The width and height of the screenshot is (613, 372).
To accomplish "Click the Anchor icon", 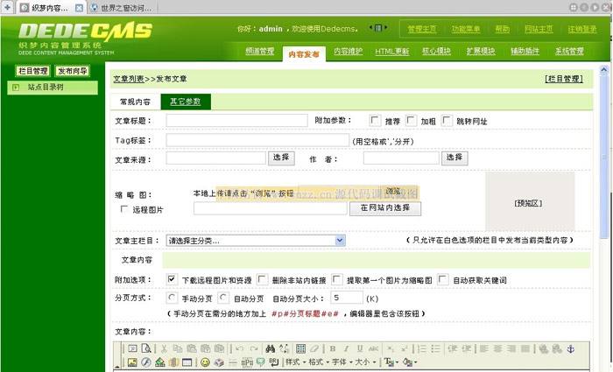I will point(571,348).
